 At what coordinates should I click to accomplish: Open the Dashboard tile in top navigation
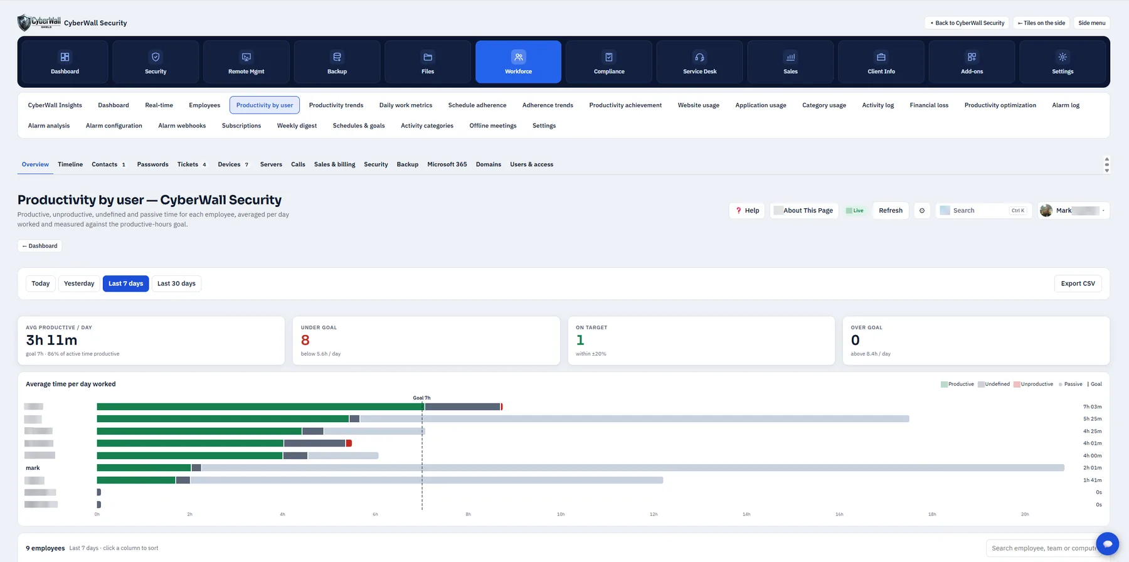[65, 61]
